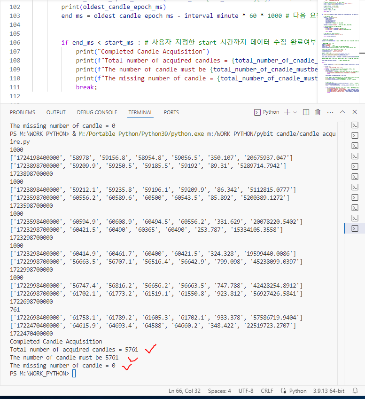Select the highlighted active terminal in the list
The image size is (365, 399).
tap(355, 228)
